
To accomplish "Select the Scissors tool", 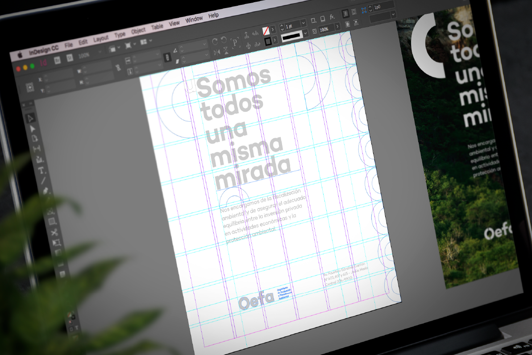I will pyautogui.click(x=54, y=232).
